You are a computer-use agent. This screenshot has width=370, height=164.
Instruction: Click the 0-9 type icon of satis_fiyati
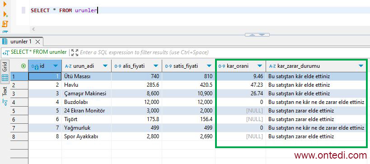coord(168,66)
